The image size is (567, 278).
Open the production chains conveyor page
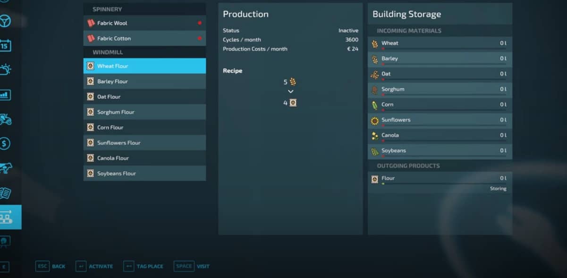pos(7,217)
